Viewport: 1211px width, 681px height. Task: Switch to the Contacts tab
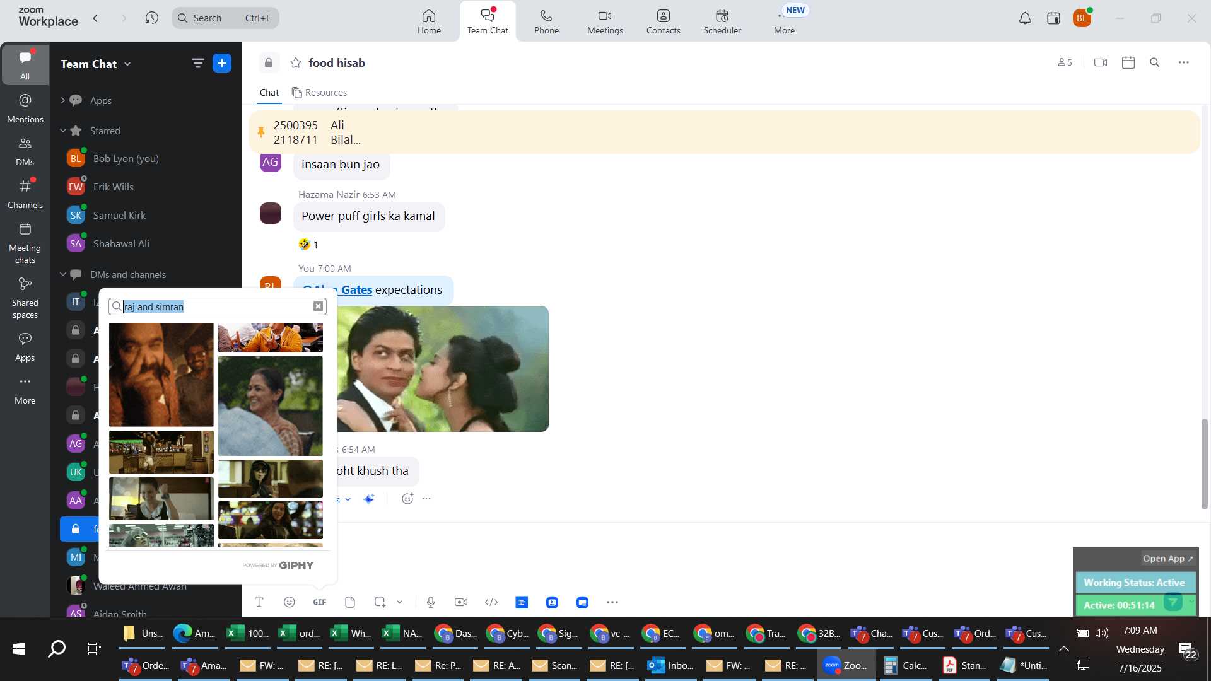click(x=664, y=21)
